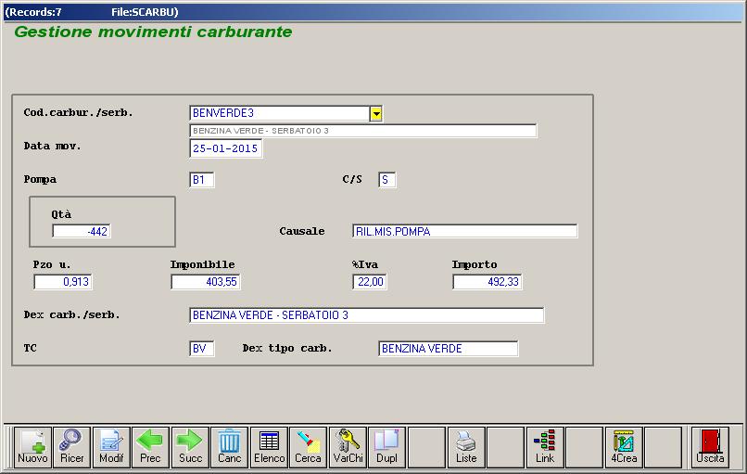This screenshot has width=747, height=474.
Task: Click the Causale label
Action: tap(302, 231)
